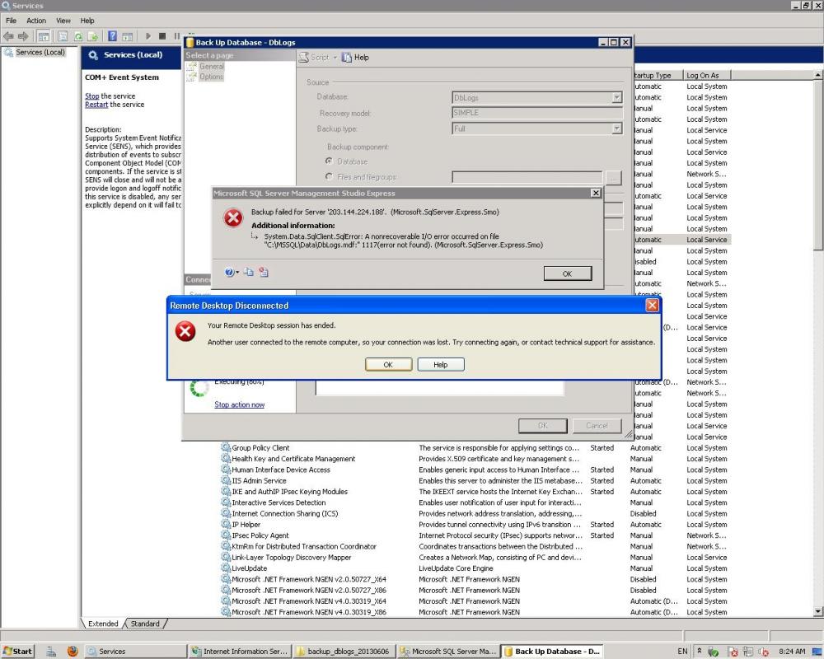Select the Database backup component radio button

point(329,161)
